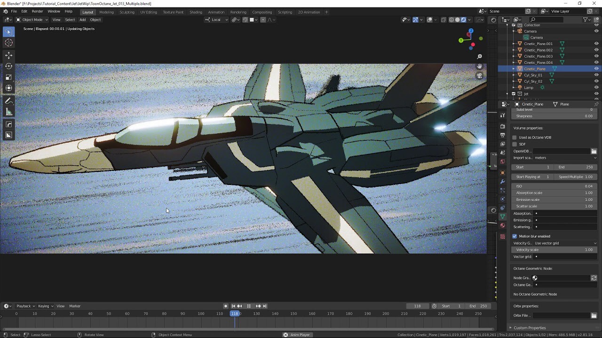Switch to the Shading workspace tab
This screenshot has width=602, height=338.
196,12
